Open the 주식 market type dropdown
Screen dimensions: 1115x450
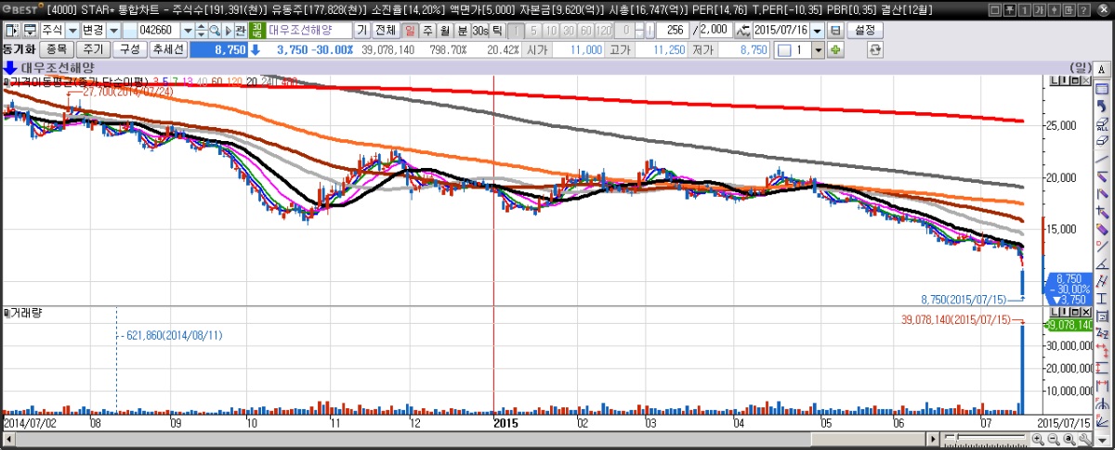point(72,30)
